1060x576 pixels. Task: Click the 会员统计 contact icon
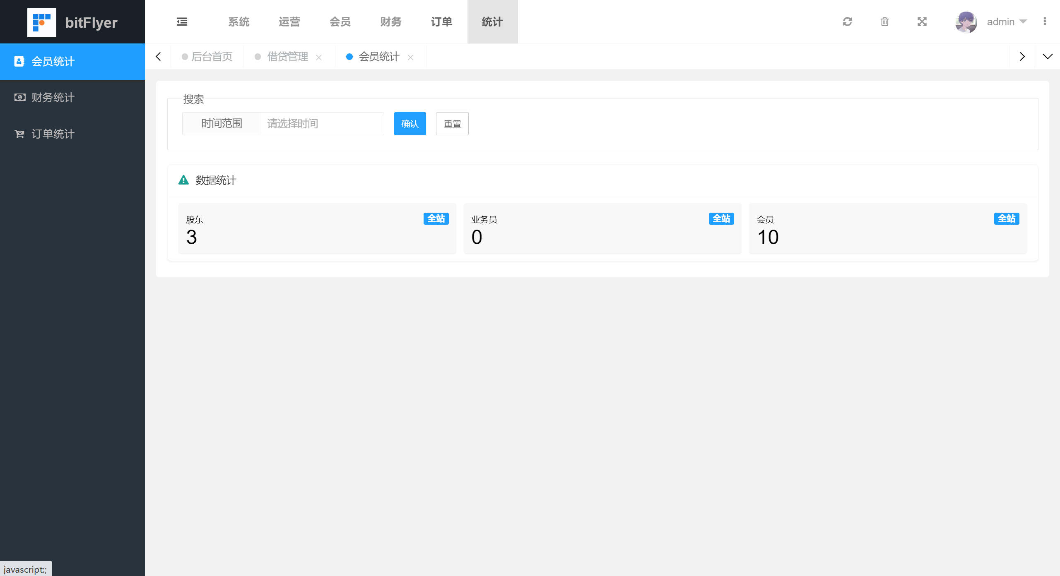[x=19, y=62]
